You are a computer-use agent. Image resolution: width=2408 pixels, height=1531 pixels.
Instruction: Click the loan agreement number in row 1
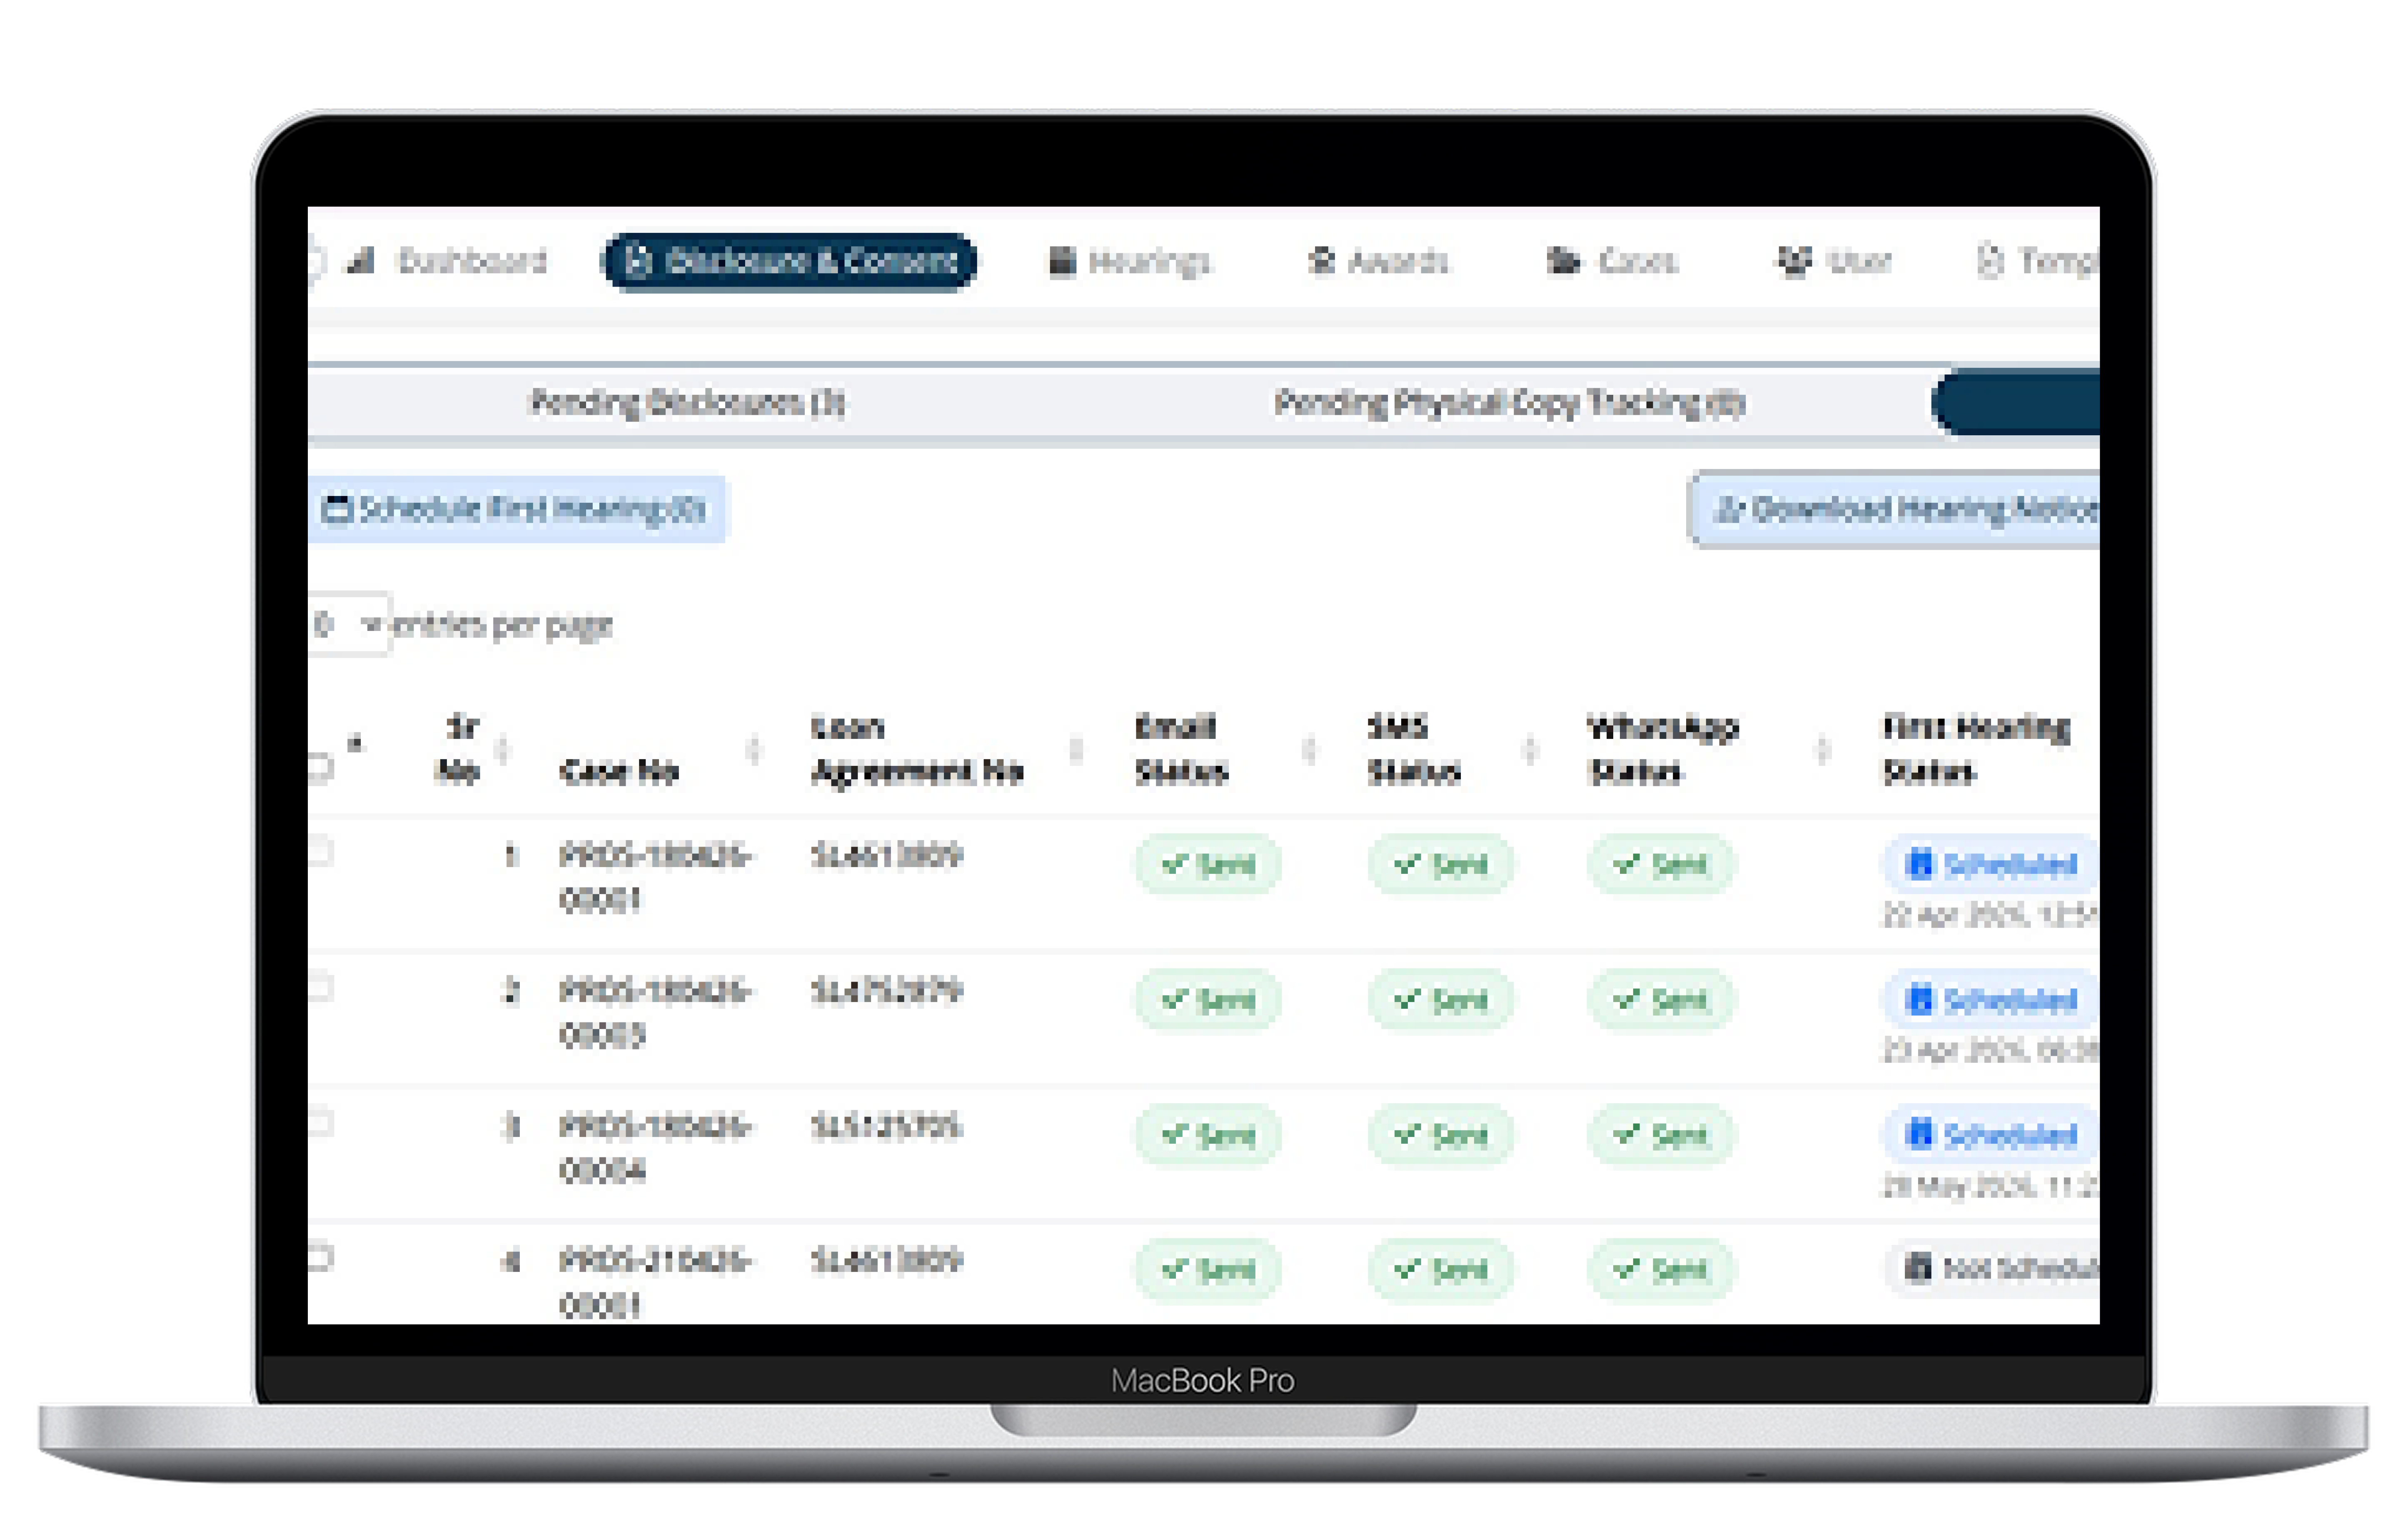point(887,856)
